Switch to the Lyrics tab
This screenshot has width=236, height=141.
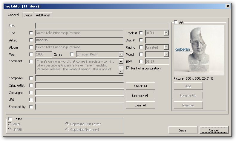pyautogui.click(x=28, y=15)
